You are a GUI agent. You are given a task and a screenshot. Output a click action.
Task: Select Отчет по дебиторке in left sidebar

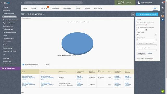9,17
